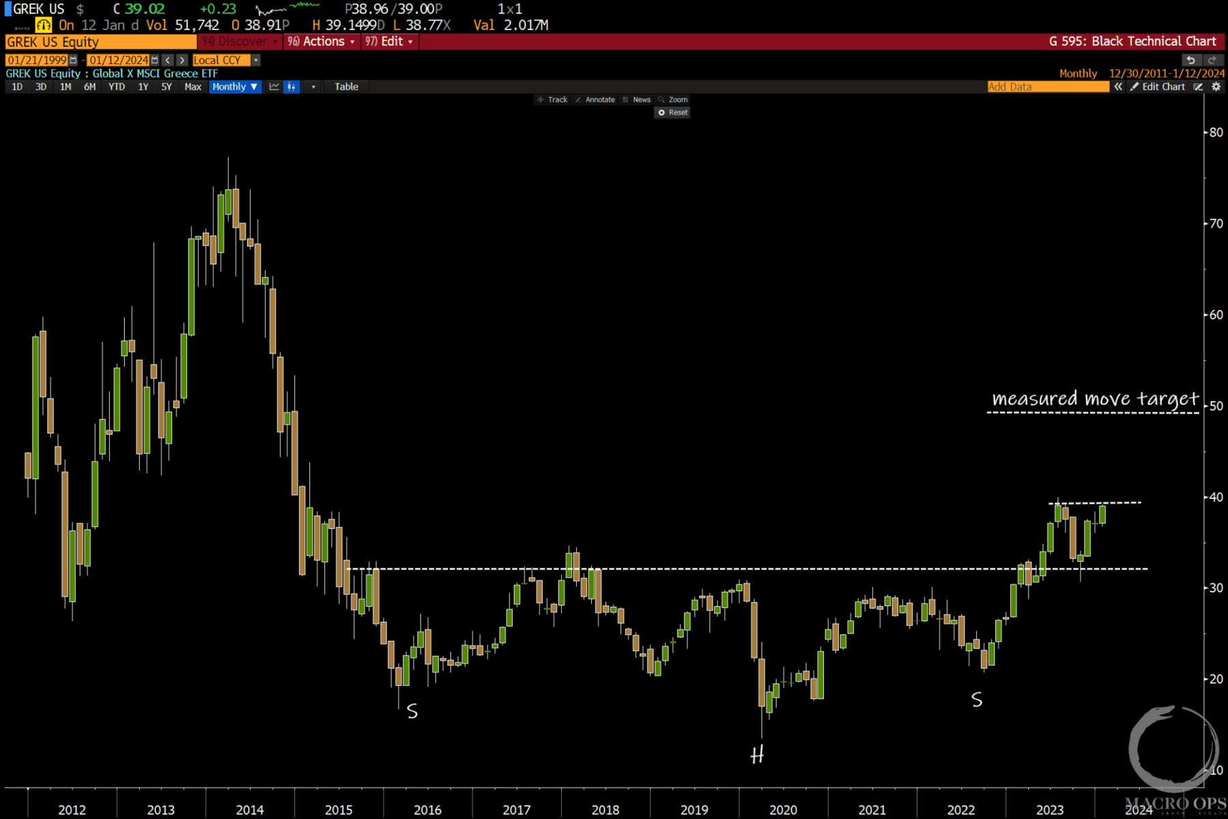Click the start date 01/21/1999 field
The width and height of the screenshot is (1228, 819).
37,60
